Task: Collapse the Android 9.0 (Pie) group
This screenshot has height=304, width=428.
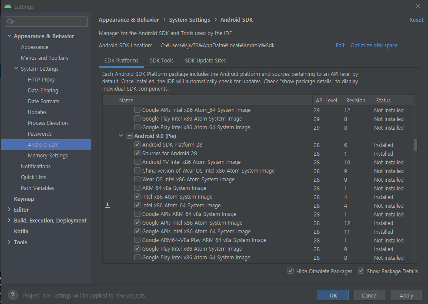Action: point(120,136)
